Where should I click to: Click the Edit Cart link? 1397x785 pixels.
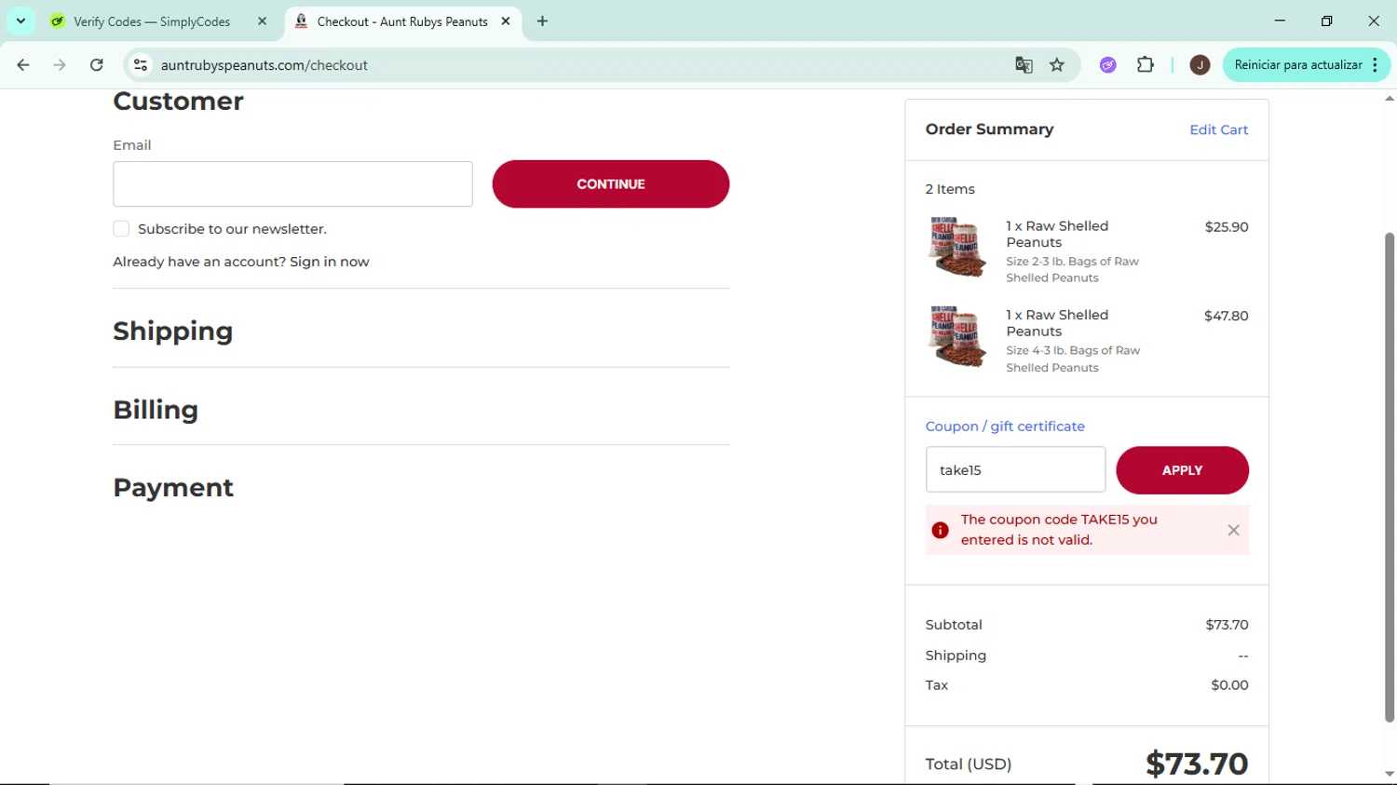click(1218, 129)
